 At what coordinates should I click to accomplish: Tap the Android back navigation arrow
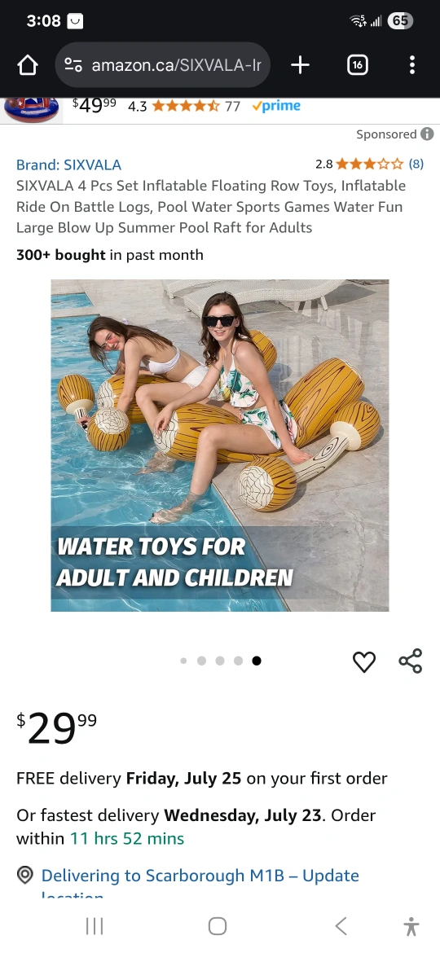click(x=341, y=926)
